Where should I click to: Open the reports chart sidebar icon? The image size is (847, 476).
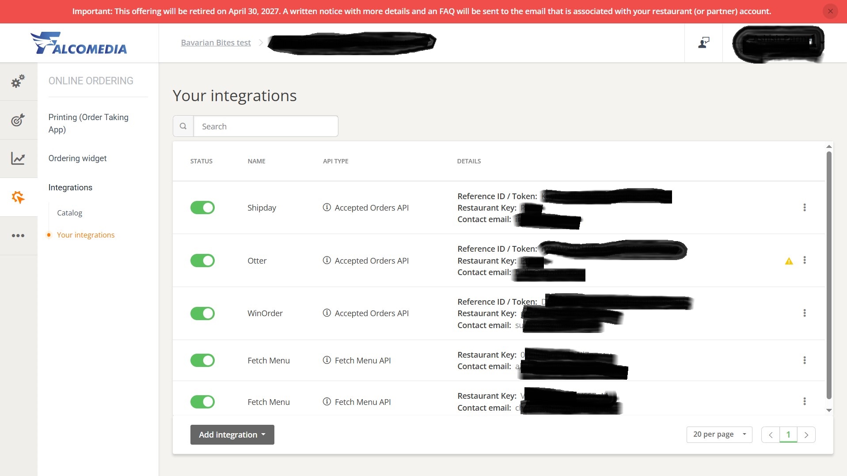coord(18,158)
